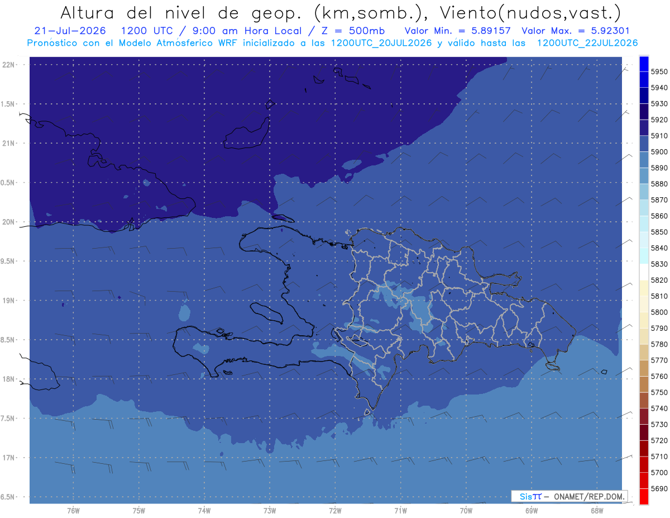The image size is (670, 518).
Task: Click the "76W" longitude label
Action: tap(73, 510)
